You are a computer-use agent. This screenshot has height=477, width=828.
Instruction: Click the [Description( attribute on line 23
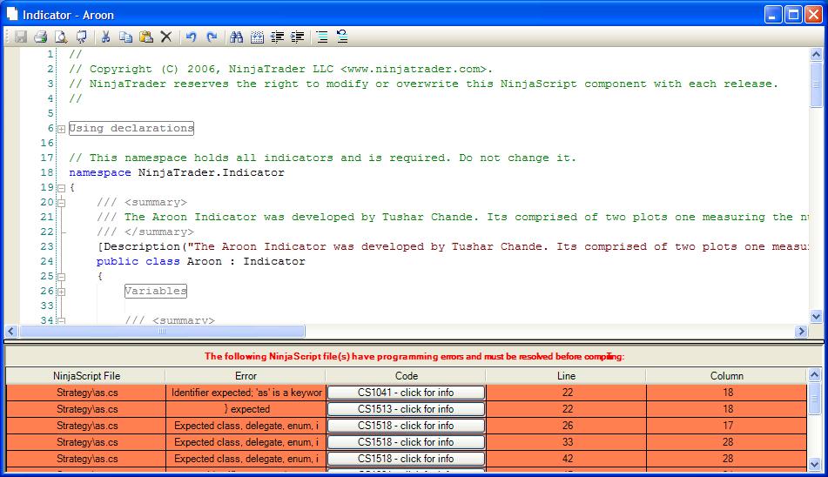click(x=142, y=246)
